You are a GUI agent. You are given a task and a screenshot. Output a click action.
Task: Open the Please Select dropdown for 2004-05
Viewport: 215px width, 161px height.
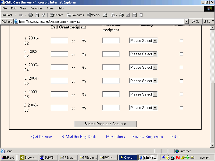click(x=155, y=81)
